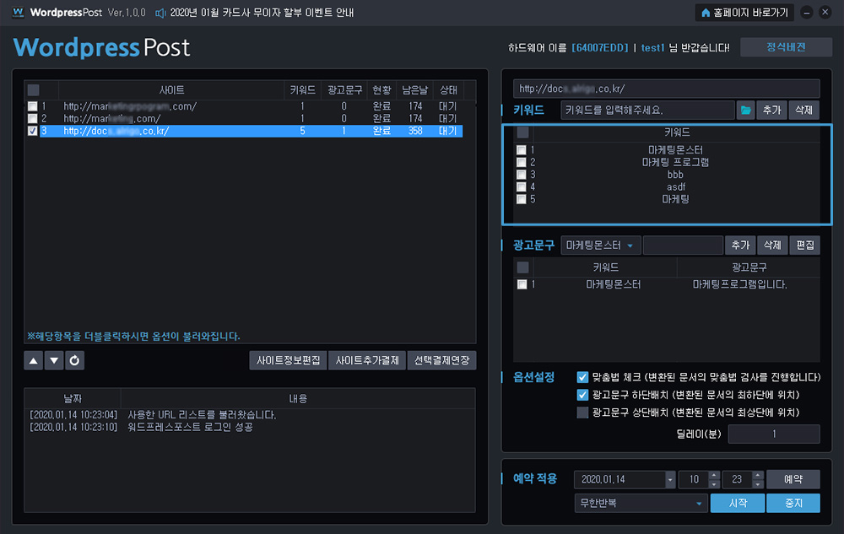The height and width of the screenshot is (534, 844).
Task: Check keyword bbb checkbox
Action: click(521, 175)
